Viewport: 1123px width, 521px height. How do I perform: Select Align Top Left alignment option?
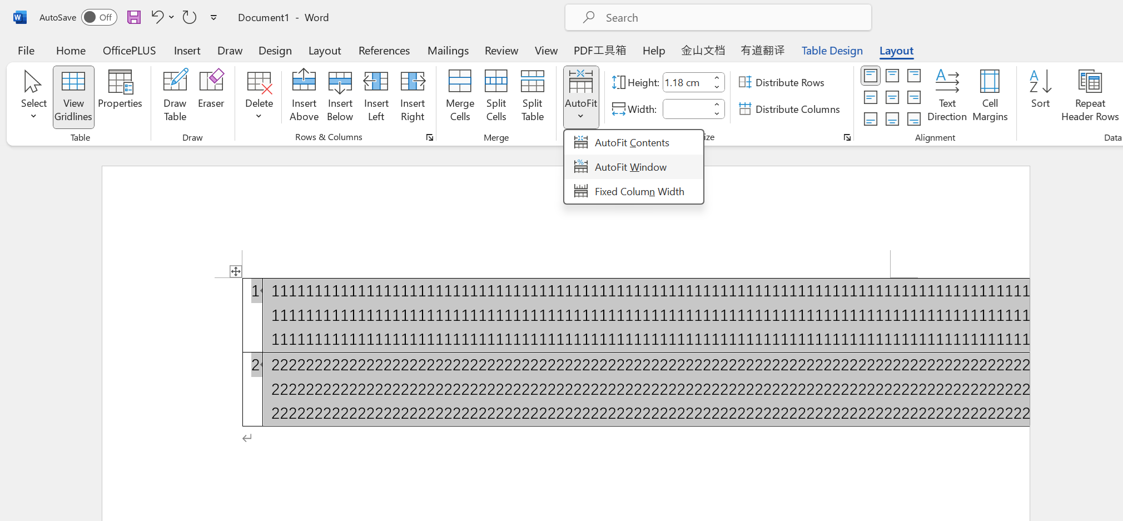coord(871,76)
